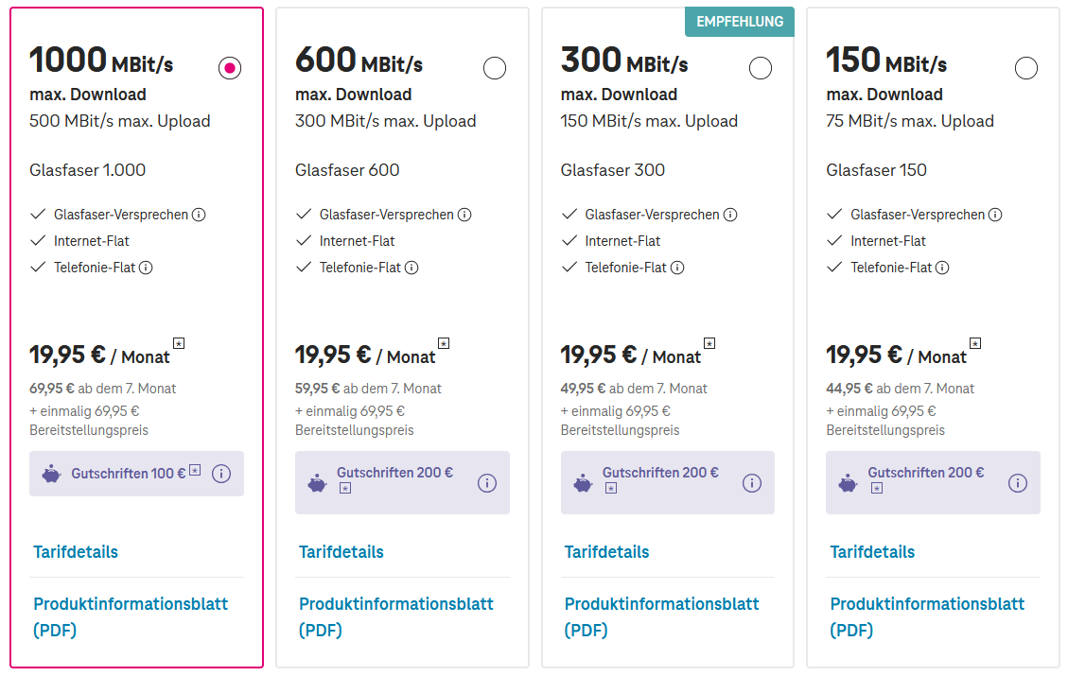Click piggy bank icon in Glasfaser 600 card
Viewport: 1068px width, 676px height.
tap(317, 483)
